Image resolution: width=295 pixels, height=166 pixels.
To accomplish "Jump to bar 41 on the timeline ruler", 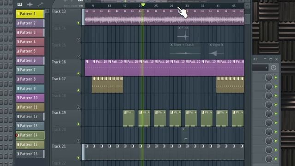I will tap(218, 6).
